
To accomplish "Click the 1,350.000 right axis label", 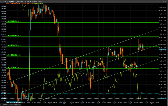I will (163, 31).
